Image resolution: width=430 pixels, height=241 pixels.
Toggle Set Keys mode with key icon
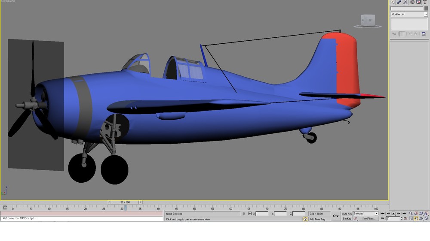point(336,216)
